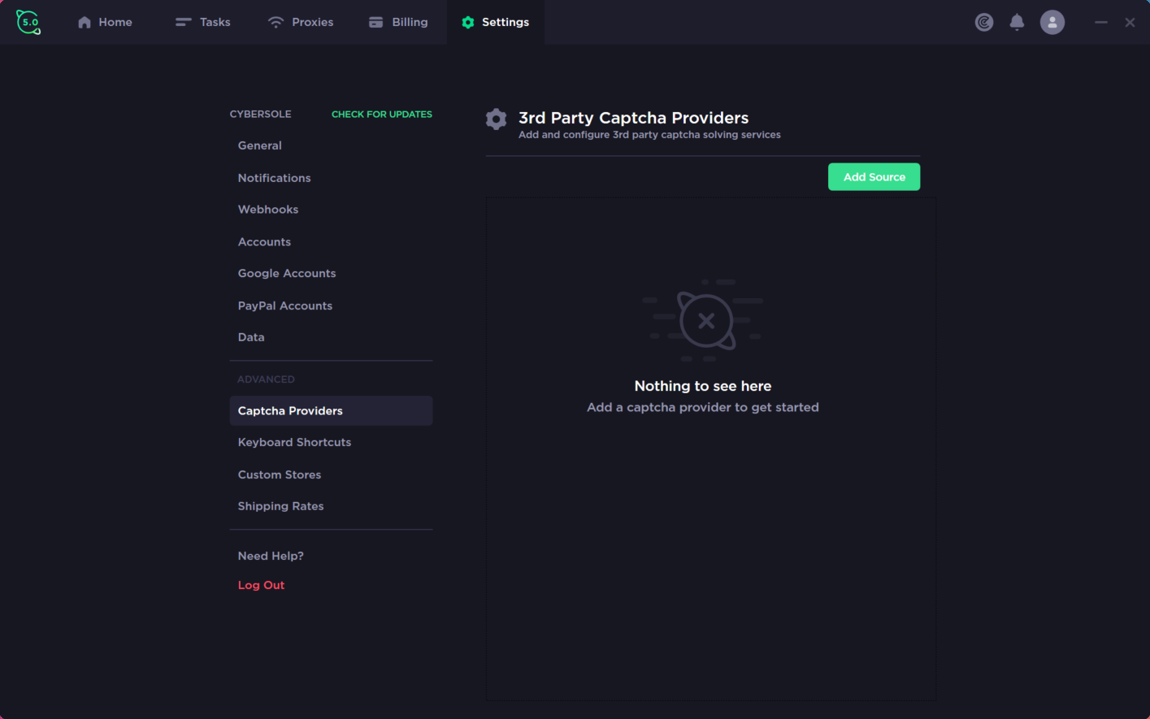This screenshot has height=719, width=1150.
Task: Click CHECK FOR UPDATES link
Action: [x=382, y=115]
